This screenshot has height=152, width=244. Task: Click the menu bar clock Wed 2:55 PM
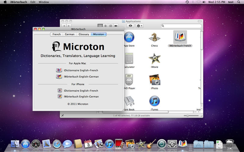217,2
